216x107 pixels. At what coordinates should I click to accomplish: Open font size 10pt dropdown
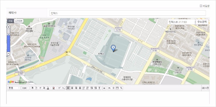25,88
